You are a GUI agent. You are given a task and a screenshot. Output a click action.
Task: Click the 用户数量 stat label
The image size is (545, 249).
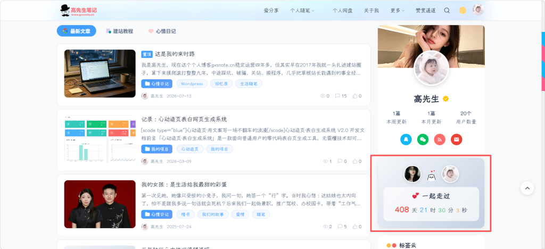(466, 122)
